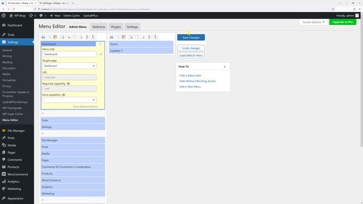The width and height of the screenshot is (363, 204).
Task: Click the Upgrade to Pro button
Action: pyautogui.click(x=343, y=22)
